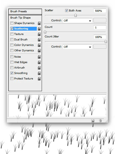Click the Scatter 500% value field
The width and height of the screenshot is (115, 154).
(100, 11)
